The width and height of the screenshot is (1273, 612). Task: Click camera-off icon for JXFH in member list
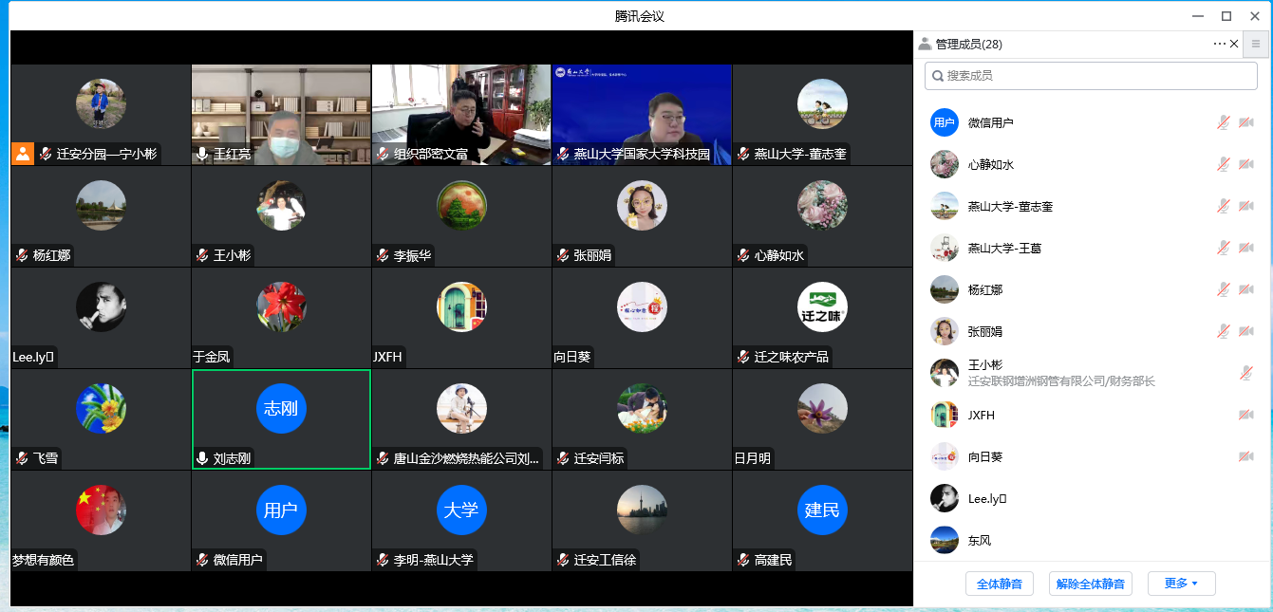[x=1245, y=415]
